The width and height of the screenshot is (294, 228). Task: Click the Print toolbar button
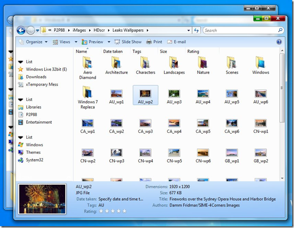pyautogui.click(x=154, y=42)
